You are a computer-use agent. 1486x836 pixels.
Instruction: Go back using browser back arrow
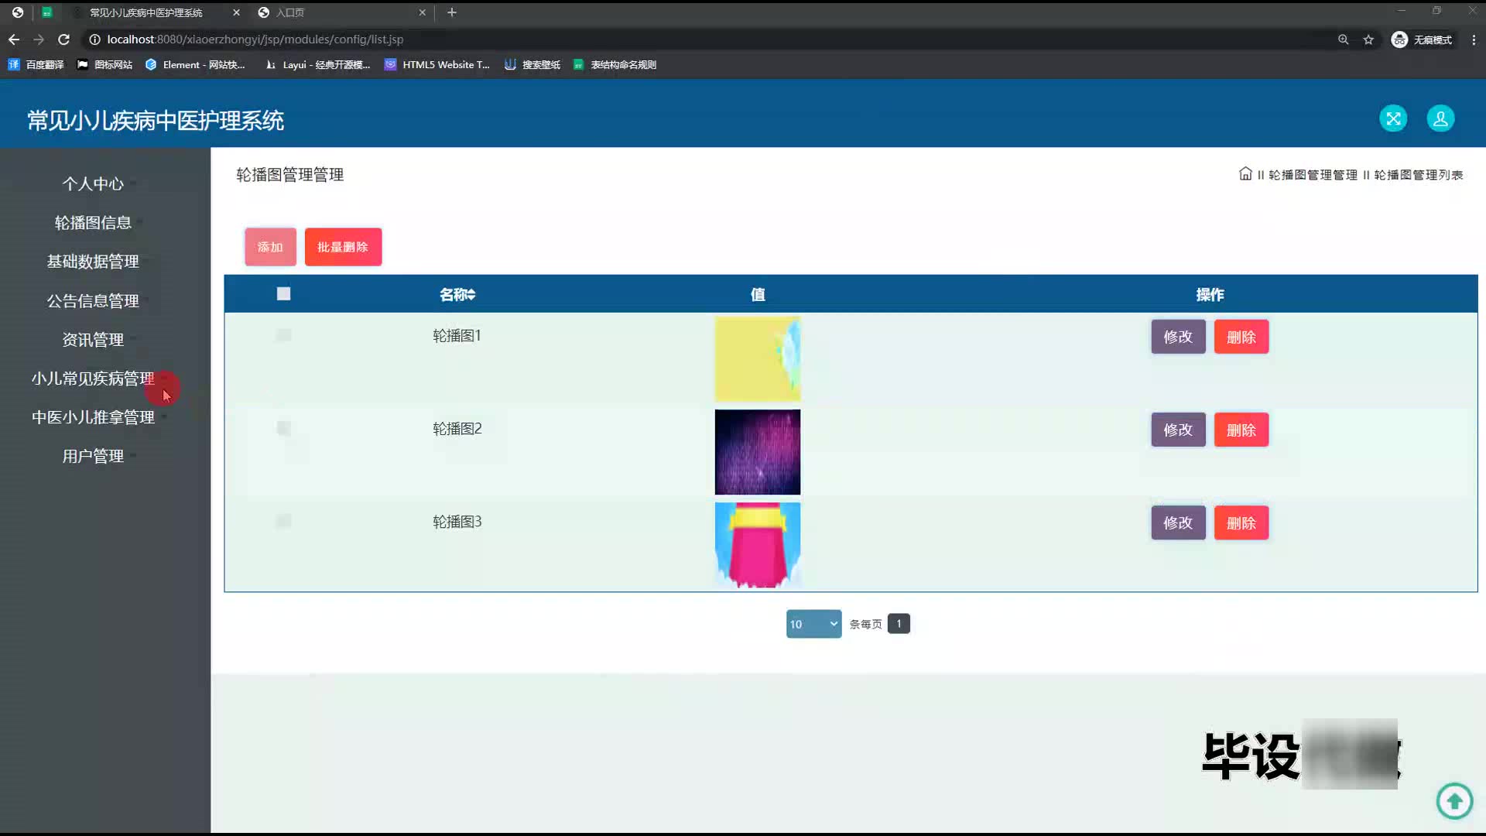[x=14, y=39]
